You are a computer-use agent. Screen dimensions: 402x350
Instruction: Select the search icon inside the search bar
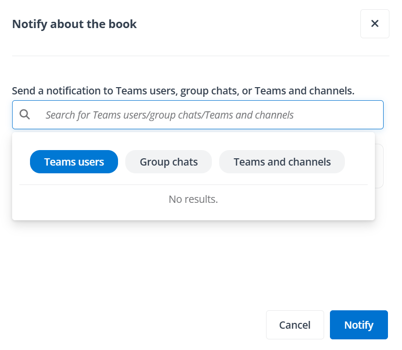click(25, 114)
